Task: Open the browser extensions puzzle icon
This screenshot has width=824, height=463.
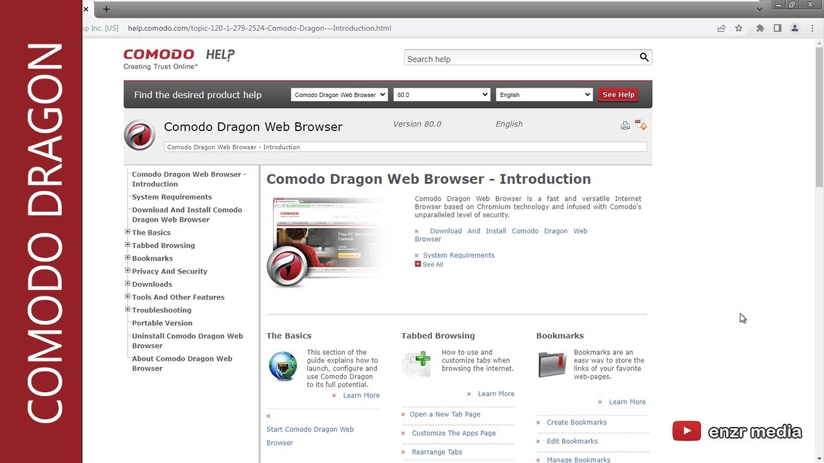Action: click(760, 28)
